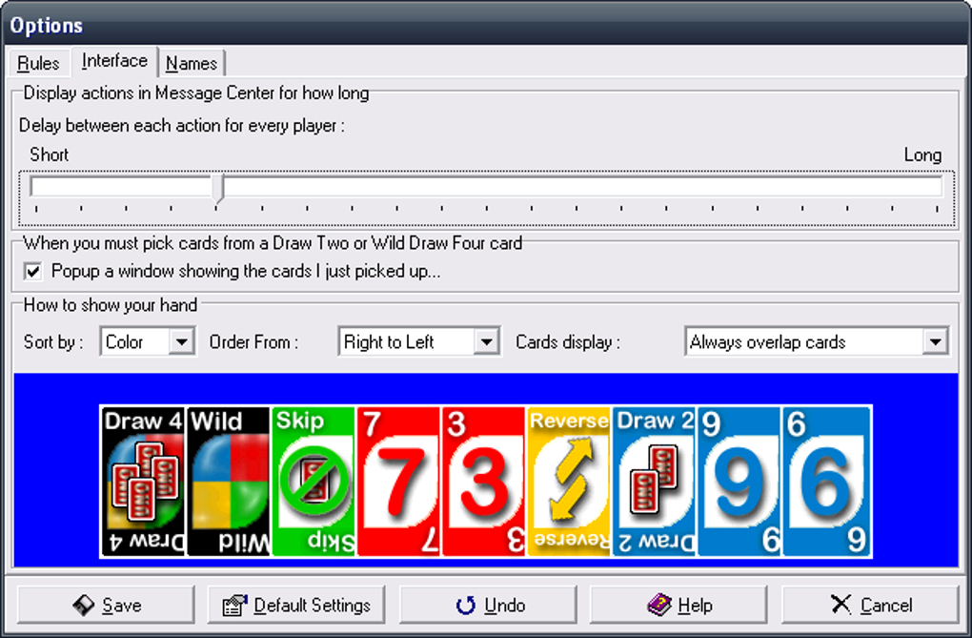The width and height of the screenshot is (972, 638).
Task: Click the purple Help book icon
Action: click(x=659, y=605)
